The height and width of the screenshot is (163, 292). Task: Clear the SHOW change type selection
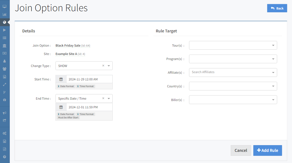103,66
